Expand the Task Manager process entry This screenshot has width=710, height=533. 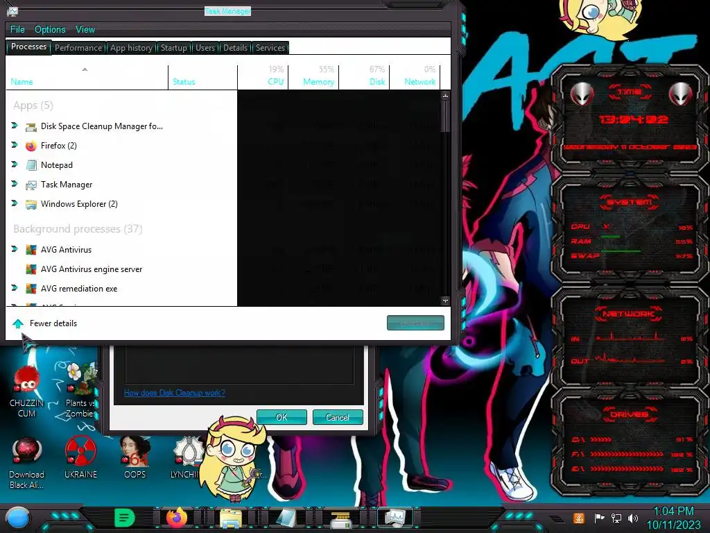click(15, 184)
